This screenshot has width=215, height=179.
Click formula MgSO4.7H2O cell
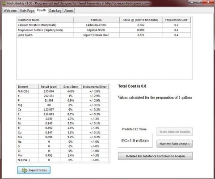[97, 30]
